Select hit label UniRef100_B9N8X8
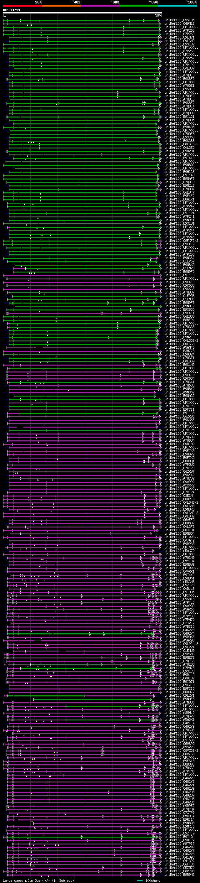Viewport: 200px width, 883px height. pyautogui.click(x=179, y=509)
